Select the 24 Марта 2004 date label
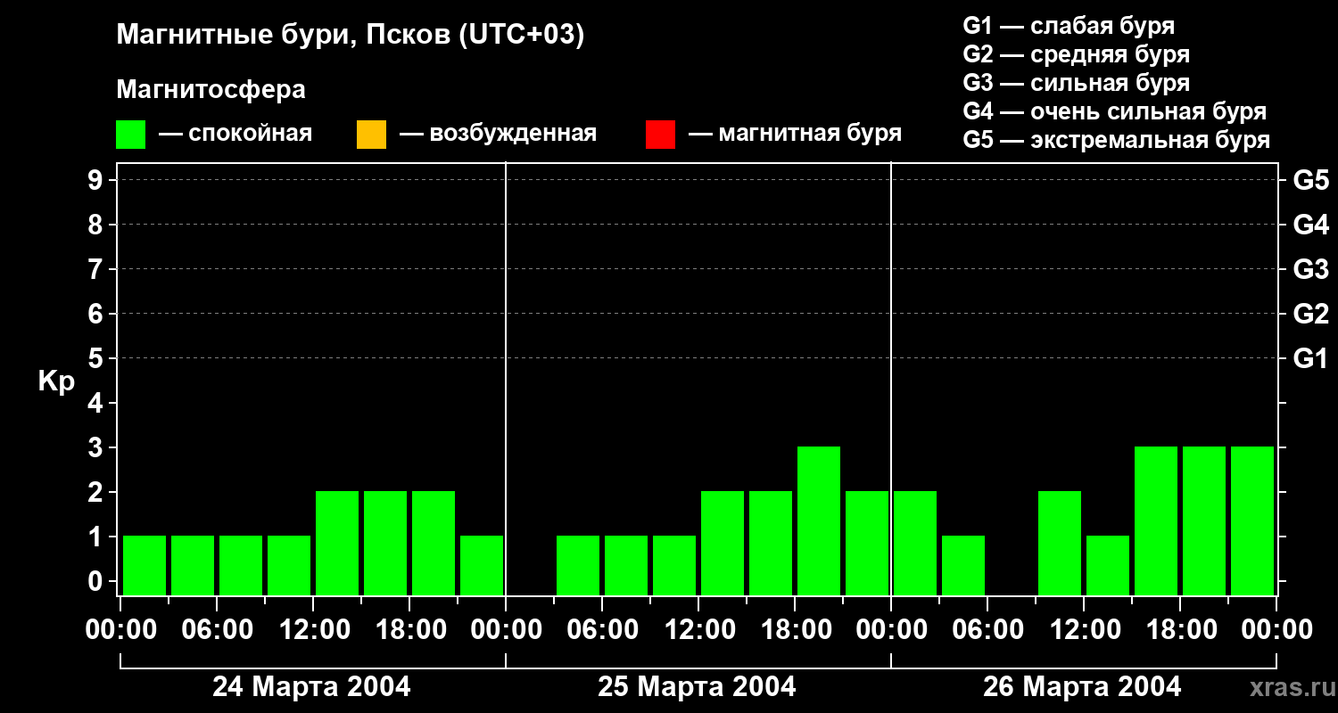Screen dimensions: 1338x713 pos(311,686)
